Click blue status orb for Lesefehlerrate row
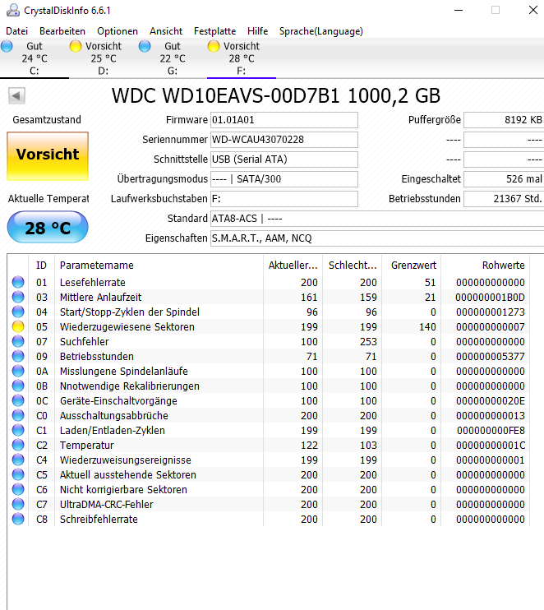544x610 pixels. point(18,282)
